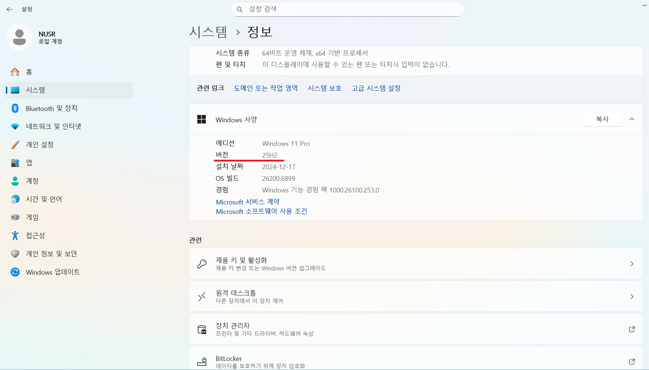Open 계정 settings label
Screen dimensions: 649x370
pos(32,181)
